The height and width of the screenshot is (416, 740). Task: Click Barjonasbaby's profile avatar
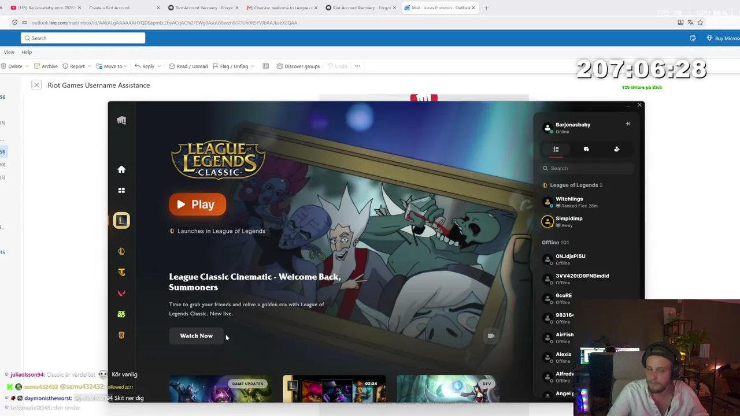click(x=547, y=128)
